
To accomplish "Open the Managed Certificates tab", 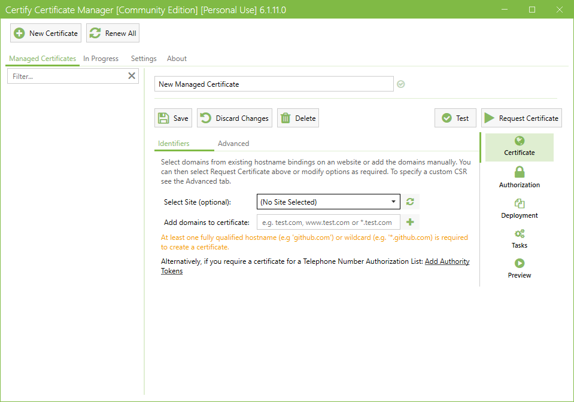I will [x=42, y=59].
